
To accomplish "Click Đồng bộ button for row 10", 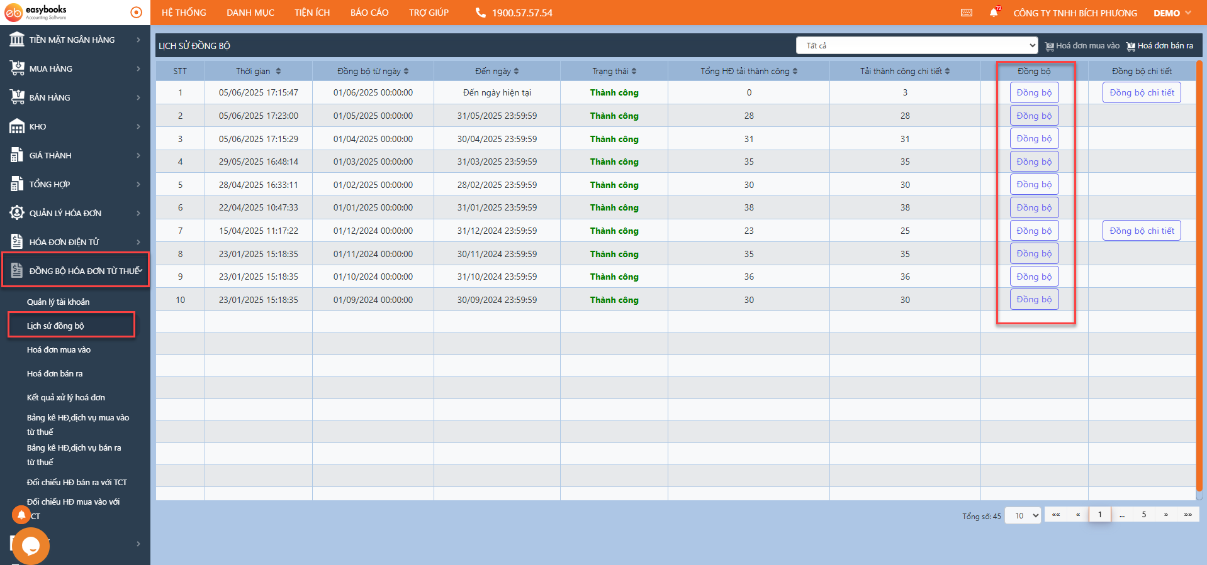I will (1034, 299).
